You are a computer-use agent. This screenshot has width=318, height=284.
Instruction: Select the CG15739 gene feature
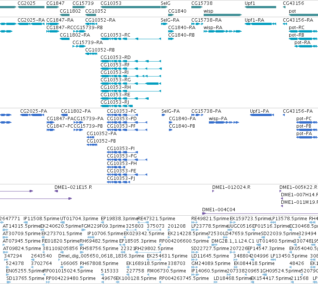(79, 7)
